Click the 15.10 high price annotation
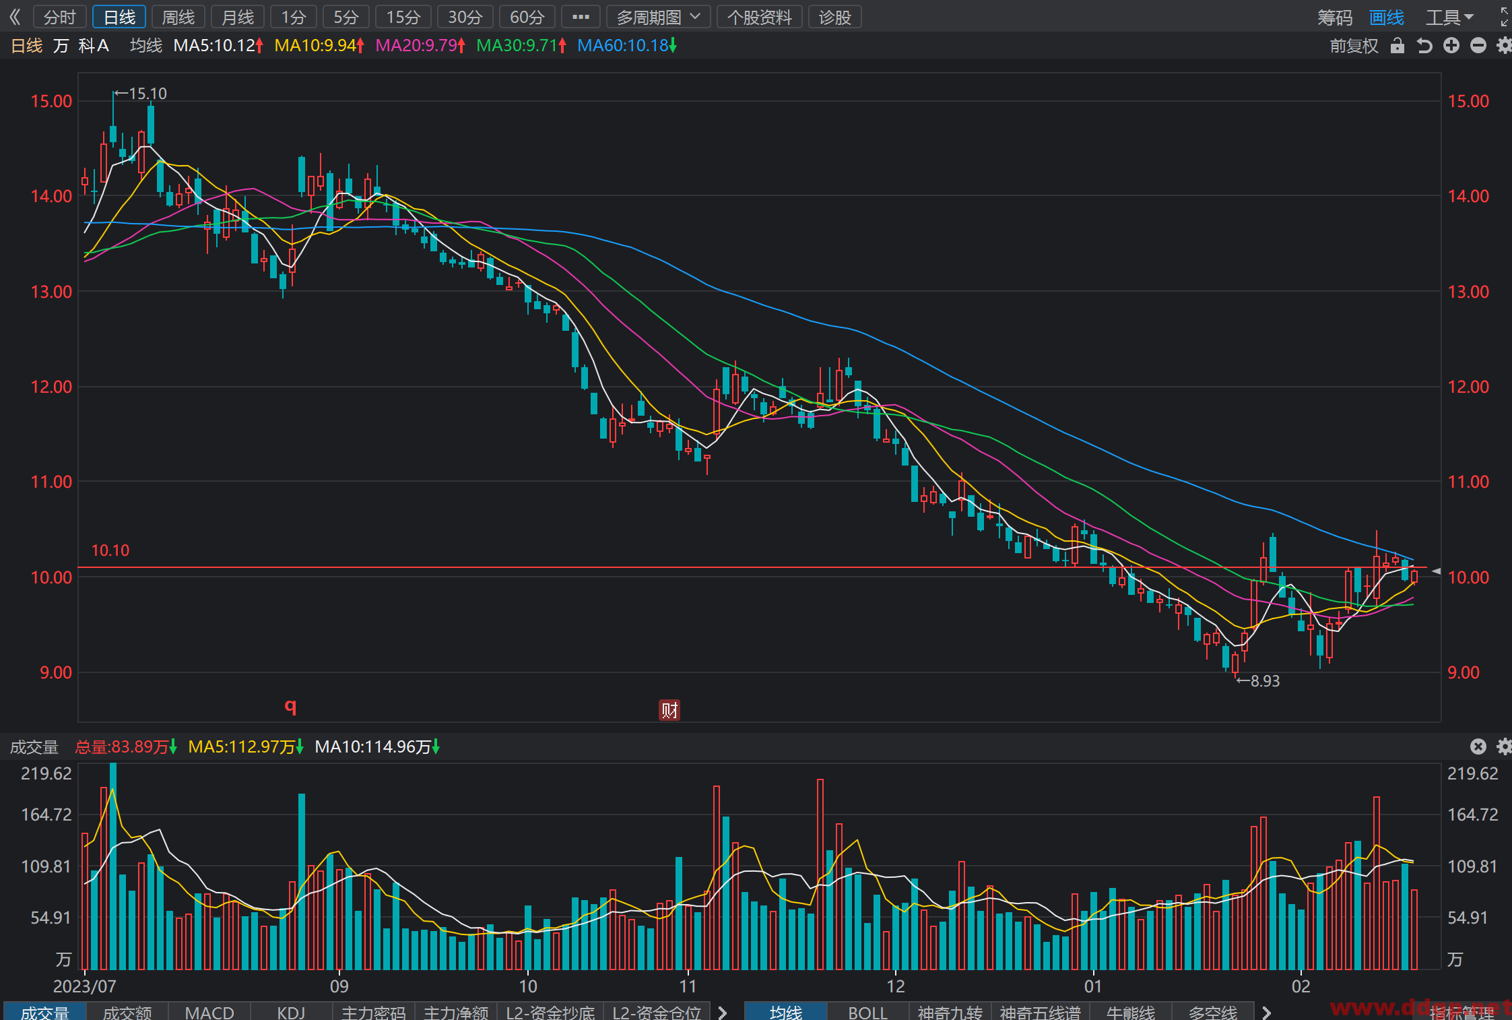This screenshot has height=1020, width=1512. pos(140,94)
